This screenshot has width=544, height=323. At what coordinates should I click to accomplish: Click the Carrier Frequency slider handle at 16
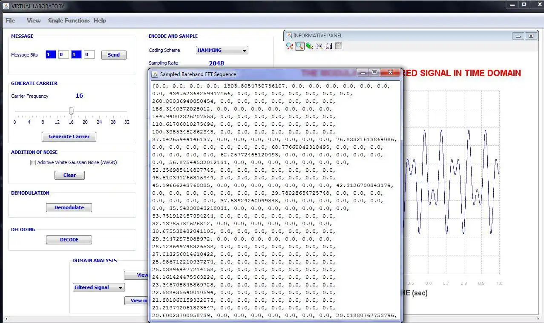tap(71, 111)
